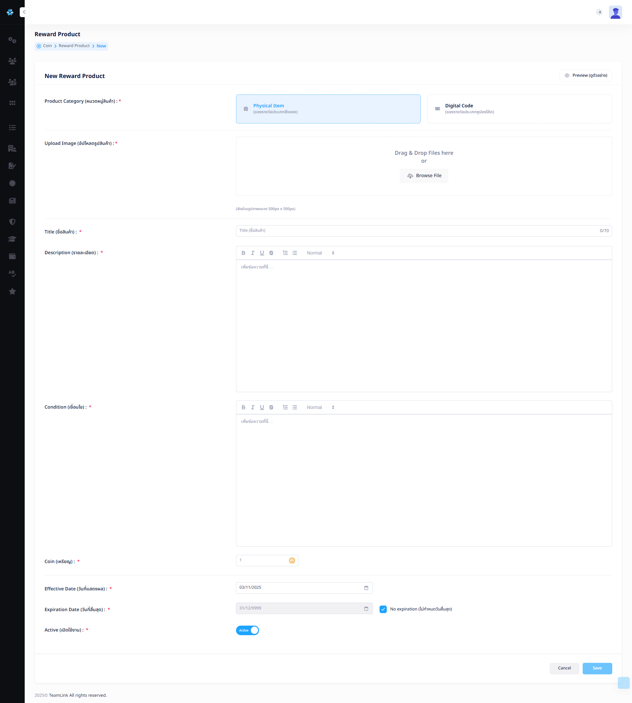Click Browse File button
Screen dimensions: 632x703
[424, 176]
